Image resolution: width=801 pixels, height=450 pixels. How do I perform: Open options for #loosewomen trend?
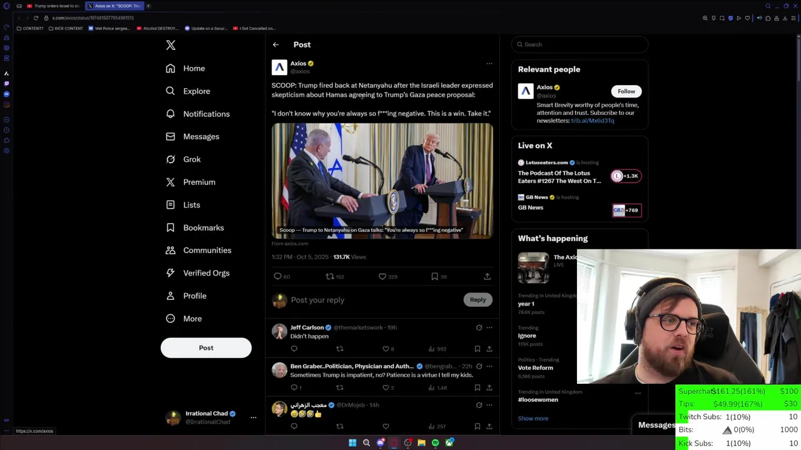coord(638,393)
